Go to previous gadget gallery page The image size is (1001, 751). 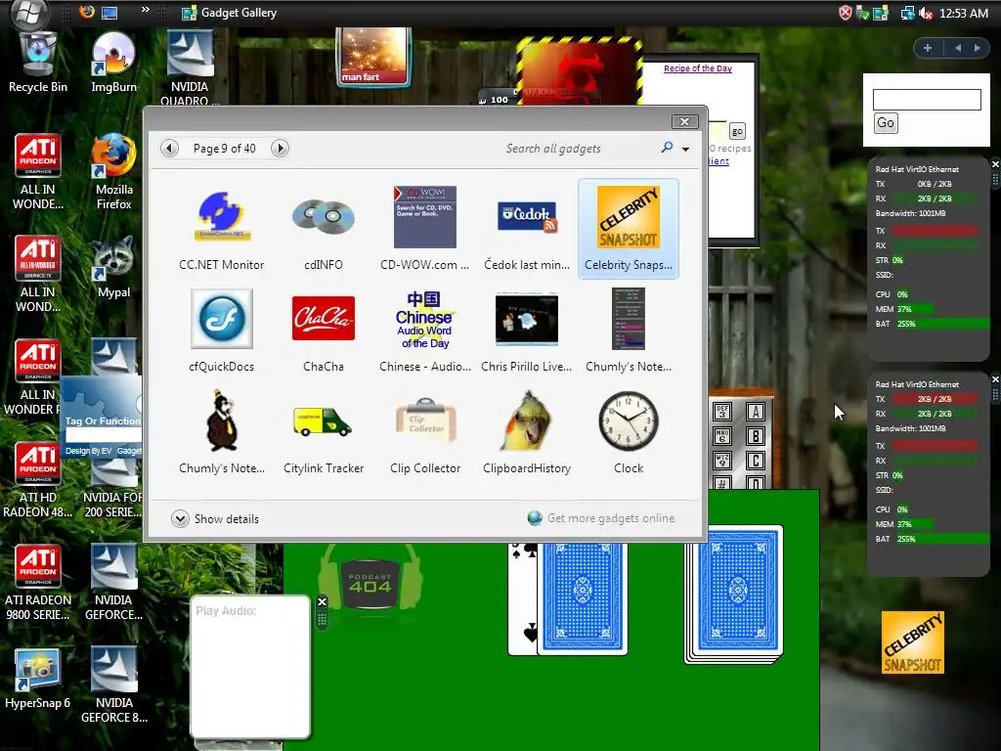(169, 149)
